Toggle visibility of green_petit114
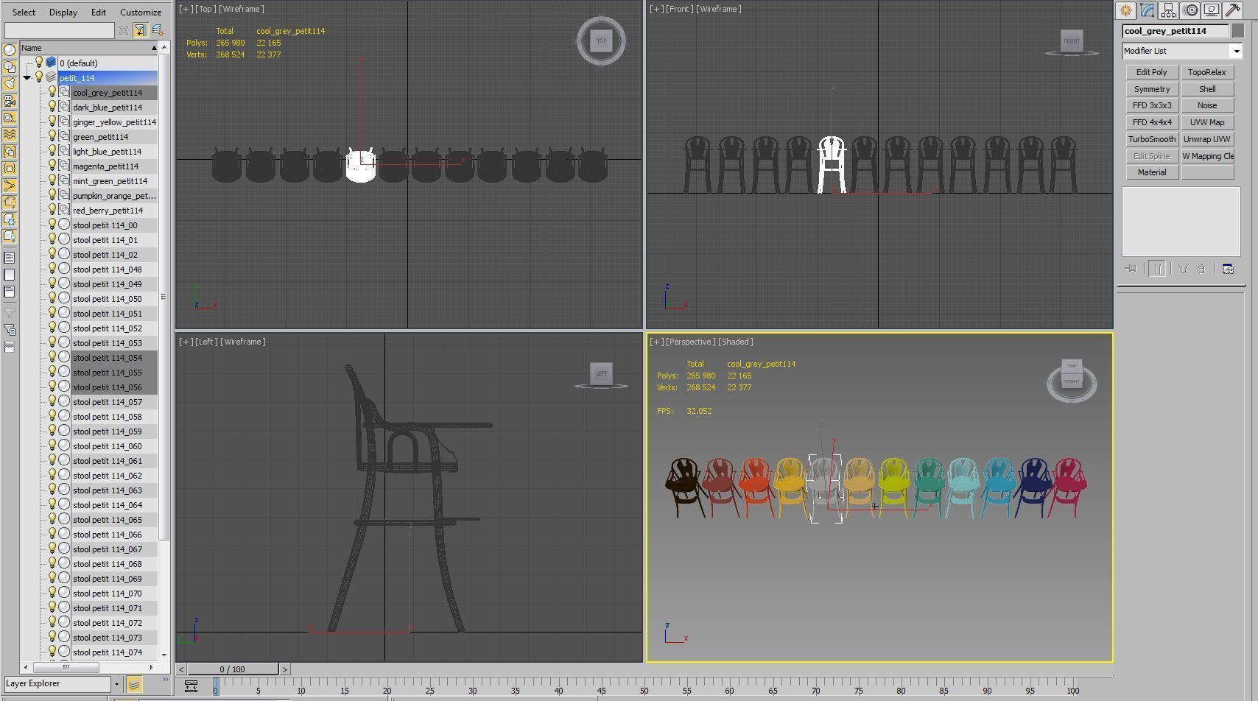Screen dimensions: 1258x701 point(52,136)
